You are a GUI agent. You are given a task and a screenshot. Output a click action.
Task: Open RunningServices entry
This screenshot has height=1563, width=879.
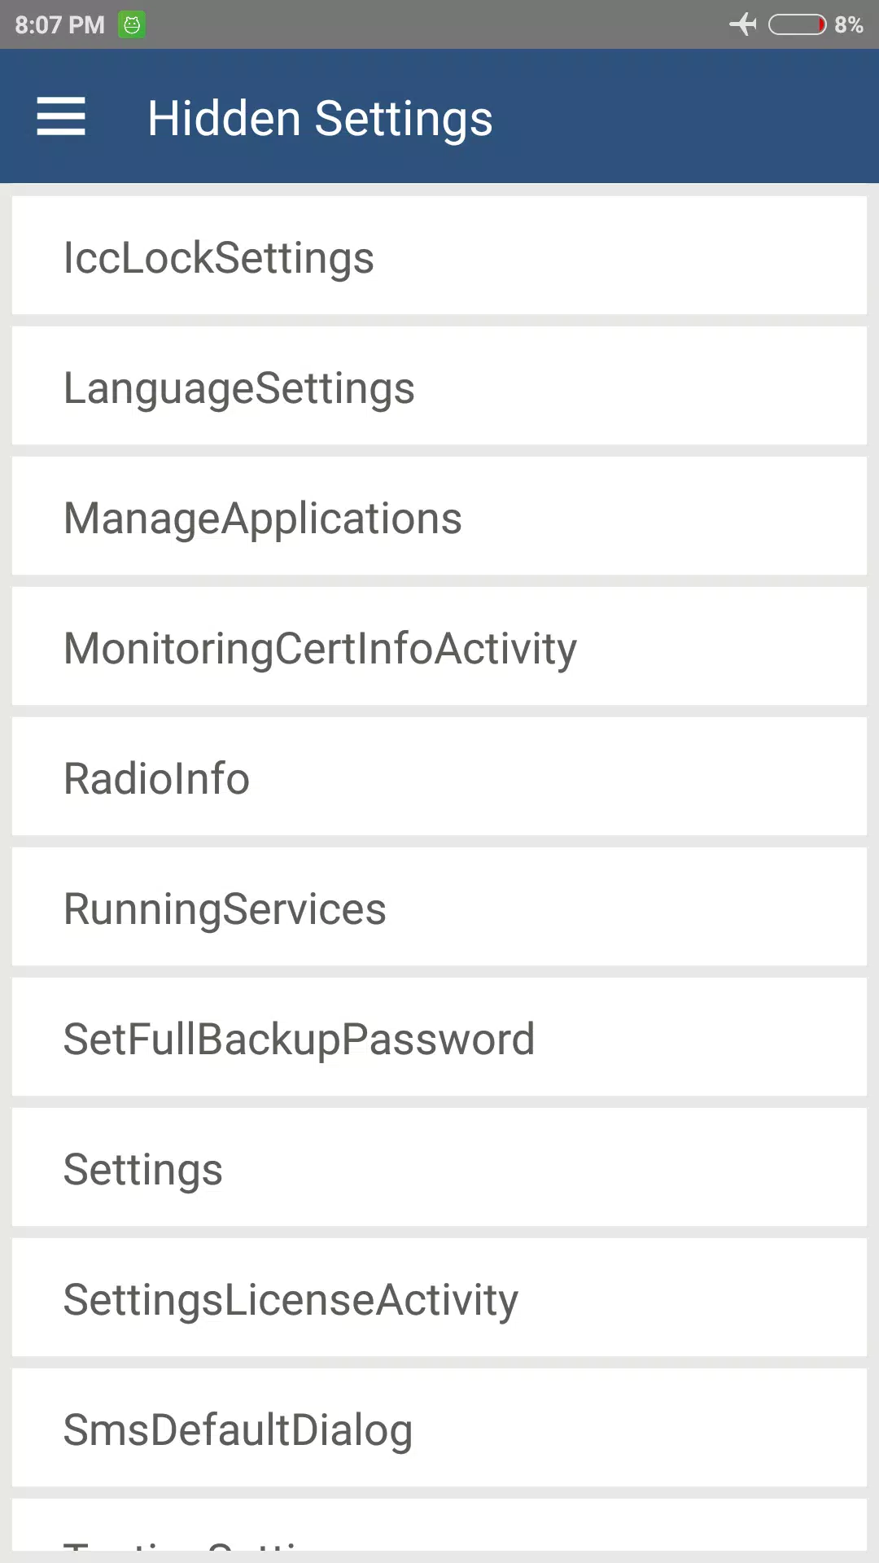point(439,907)
